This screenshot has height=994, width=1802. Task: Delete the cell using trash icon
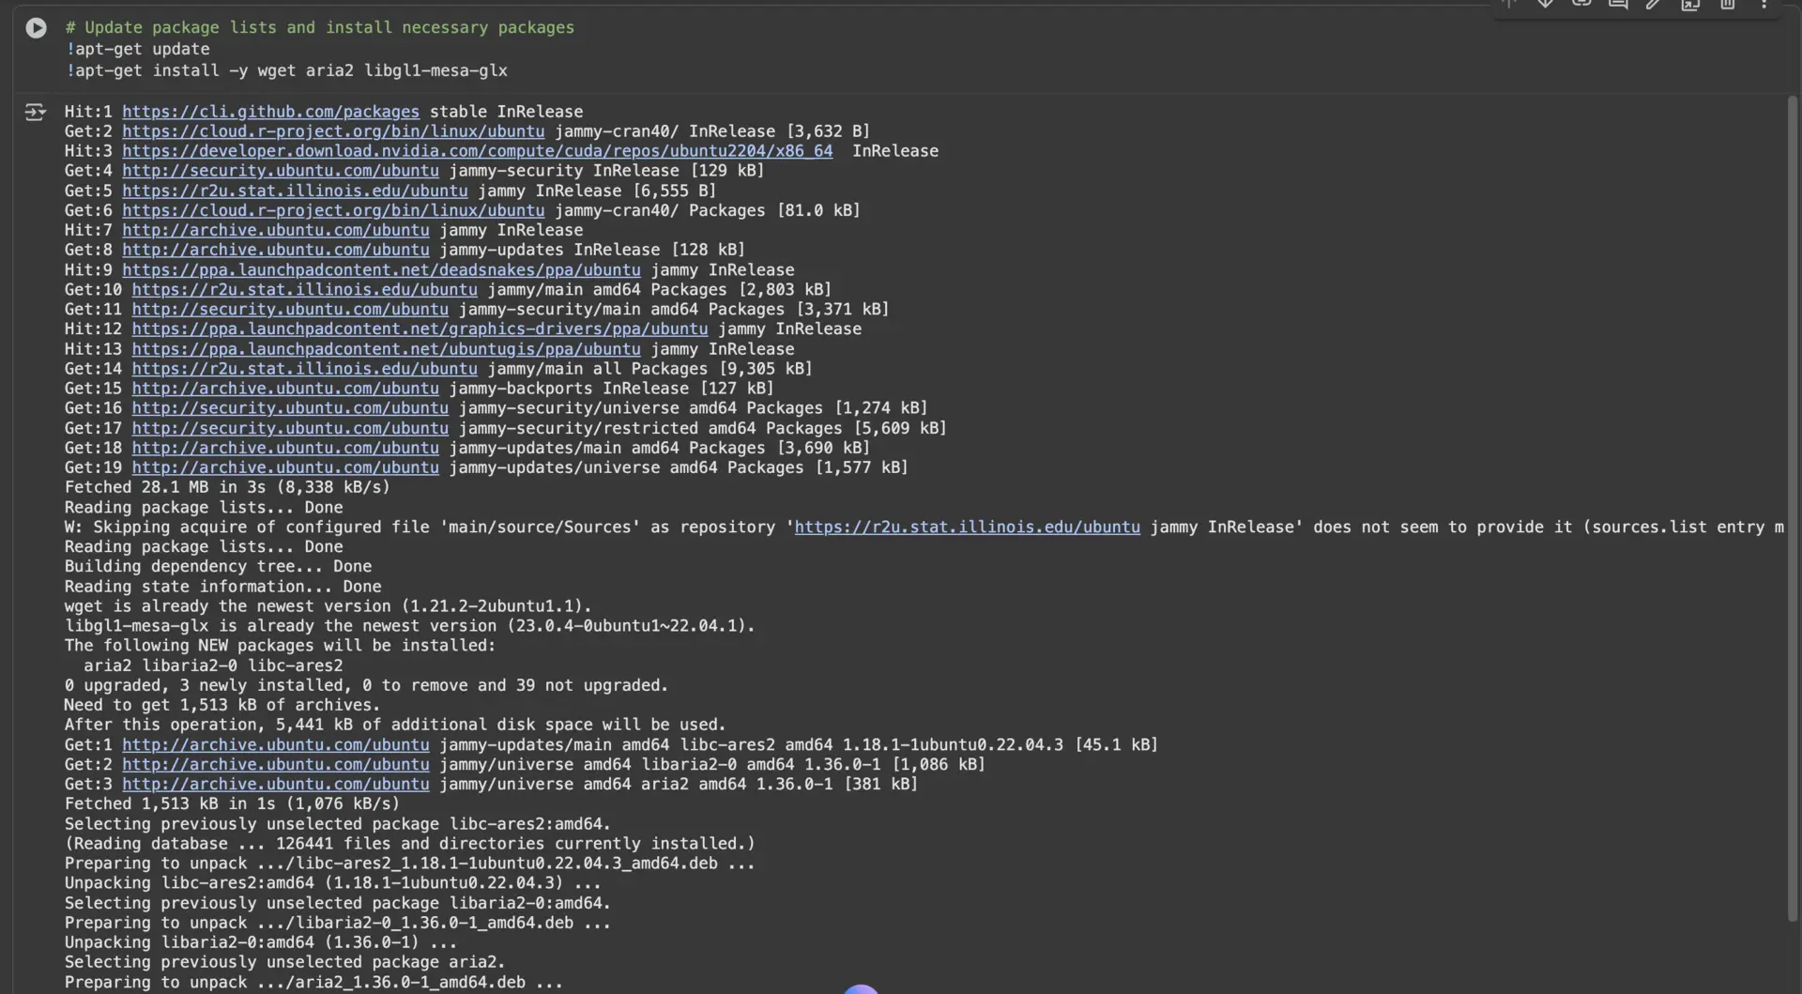[x=1727, y=5]
